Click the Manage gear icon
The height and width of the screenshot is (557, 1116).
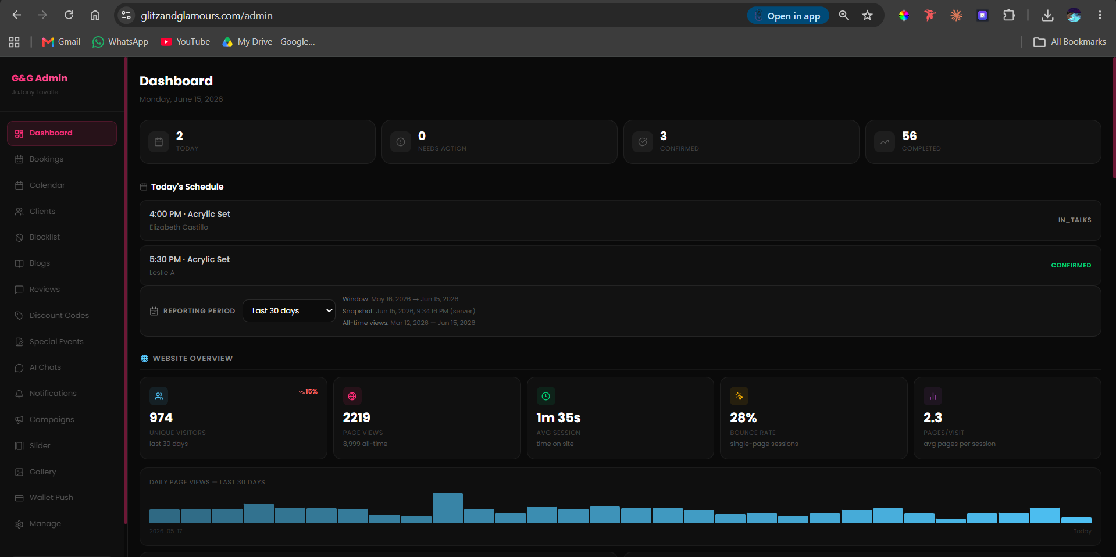(x=19, y=524)
